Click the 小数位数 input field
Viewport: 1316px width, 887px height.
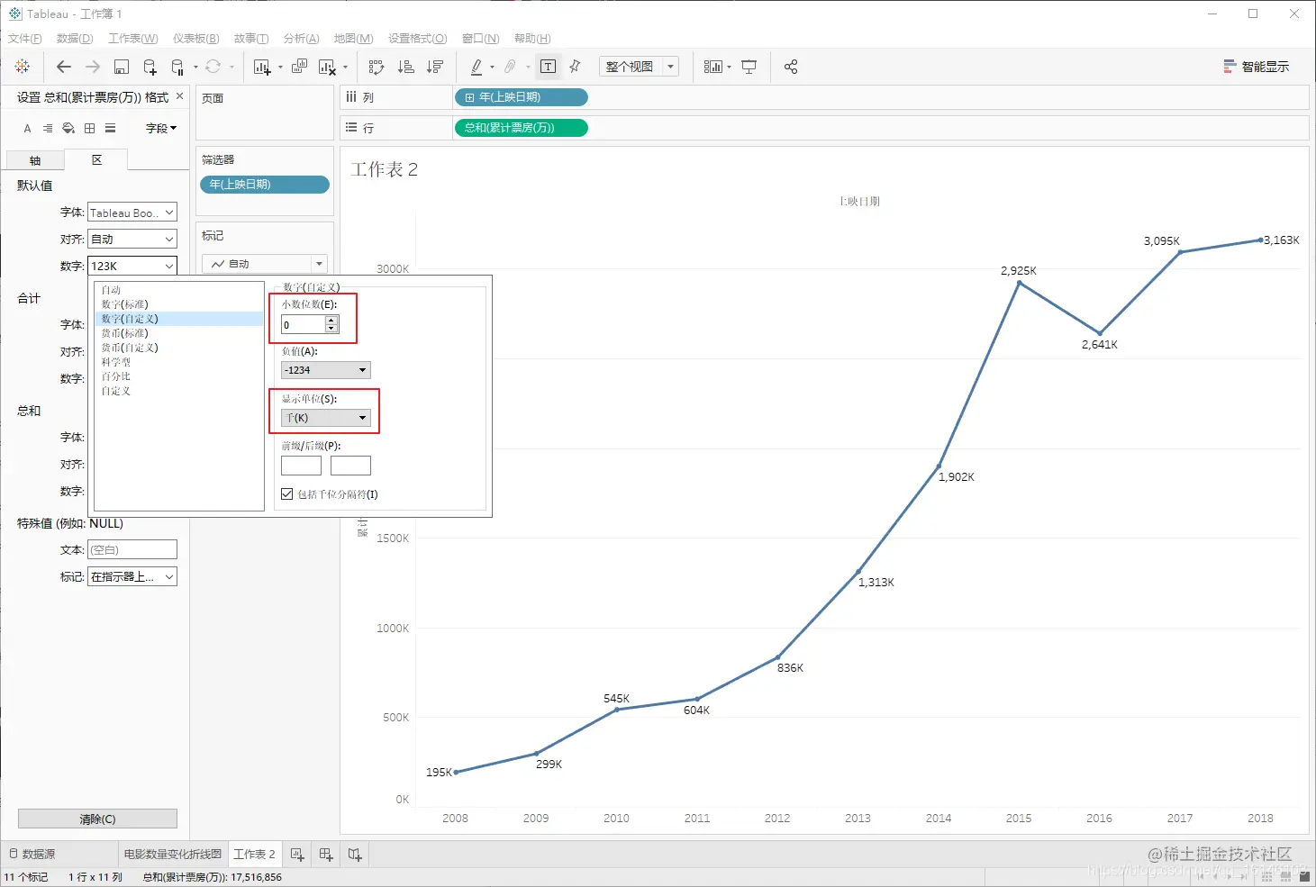(304, 325)
